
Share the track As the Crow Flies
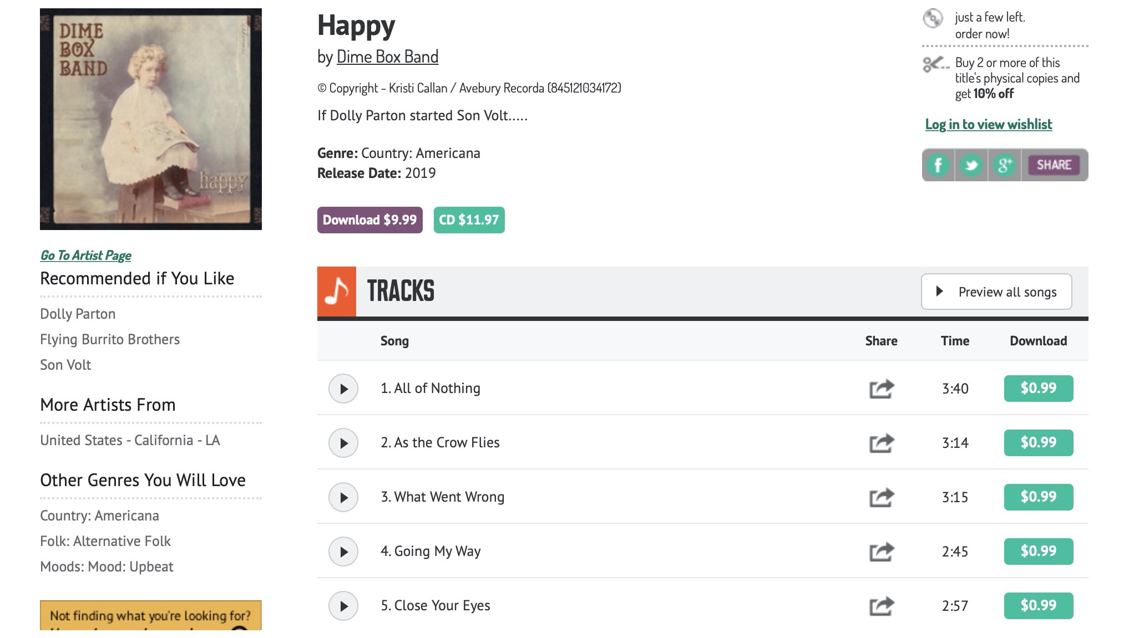click(x=881, y=443)
